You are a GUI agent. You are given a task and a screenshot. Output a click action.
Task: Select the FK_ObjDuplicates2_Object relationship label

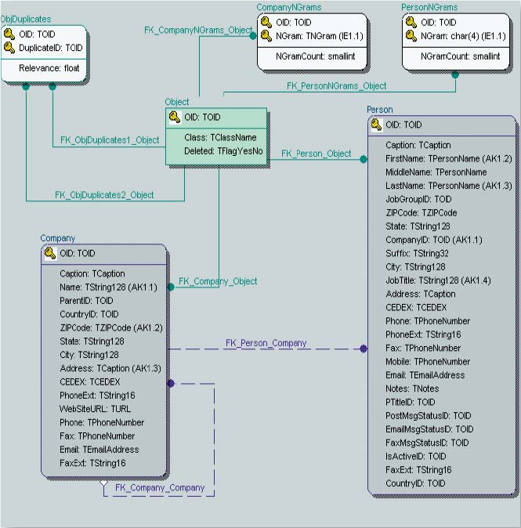(103, 194)
